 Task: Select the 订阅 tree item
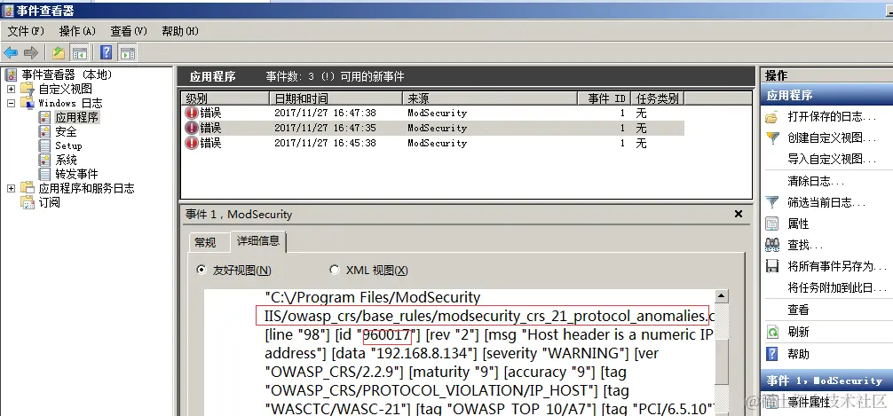coord(49,202)
